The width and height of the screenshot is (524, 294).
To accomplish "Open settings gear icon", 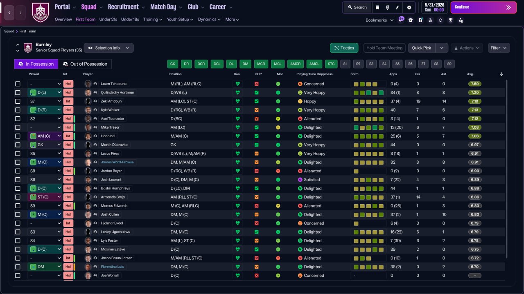I will (x=409, y=7).
